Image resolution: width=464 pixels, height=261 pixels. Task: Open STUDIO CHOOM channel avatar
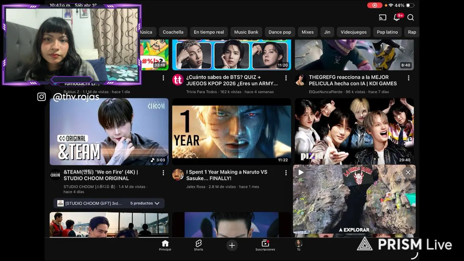pos(55,175)
